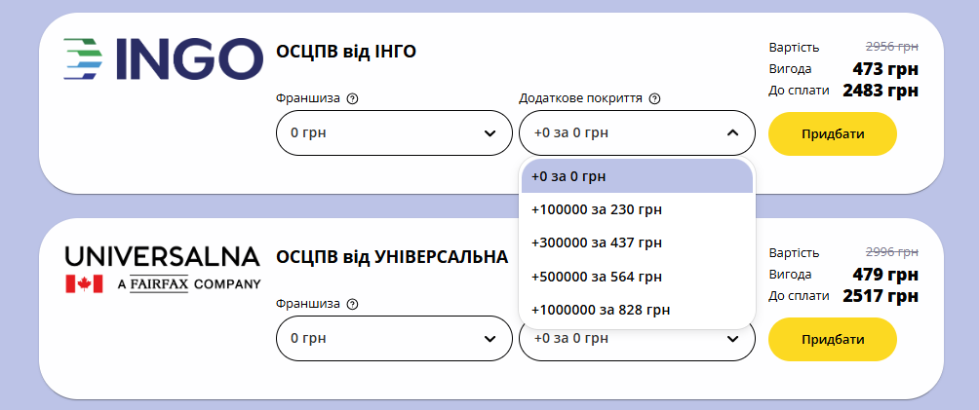Viewport: 979px width, 410px height.
Task: Click the Франшиза label in the INGO card
Action: point(308,98)
